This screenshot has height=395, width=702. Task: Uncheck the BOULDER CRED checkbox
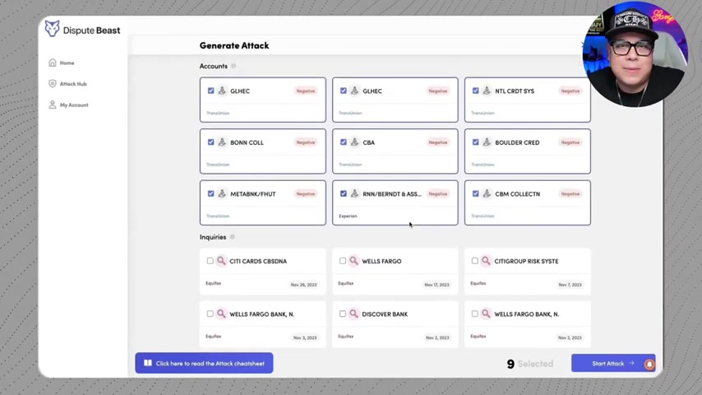475,142
